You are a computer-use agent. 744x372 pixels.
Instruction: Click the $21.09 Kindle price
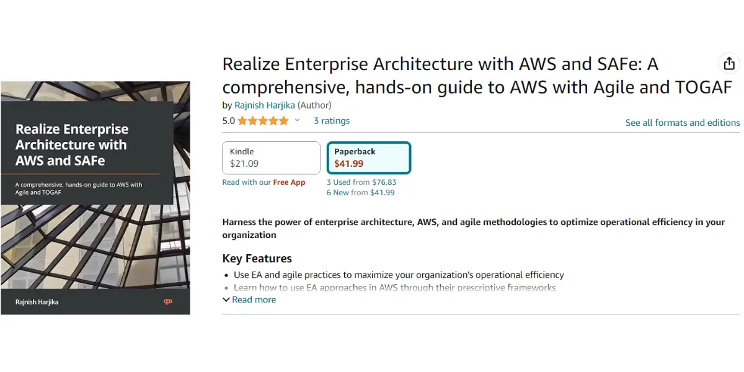click(244, 164)
